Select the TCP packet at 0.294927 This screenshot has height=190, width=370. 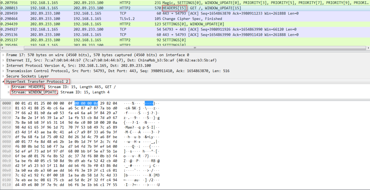185,29
